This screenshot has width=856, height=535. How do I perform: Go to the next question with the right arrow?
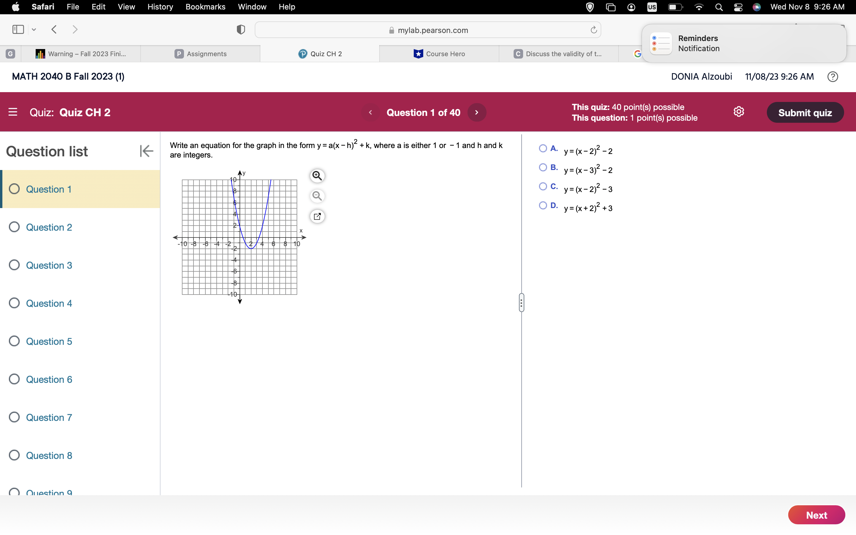point(476,112)
